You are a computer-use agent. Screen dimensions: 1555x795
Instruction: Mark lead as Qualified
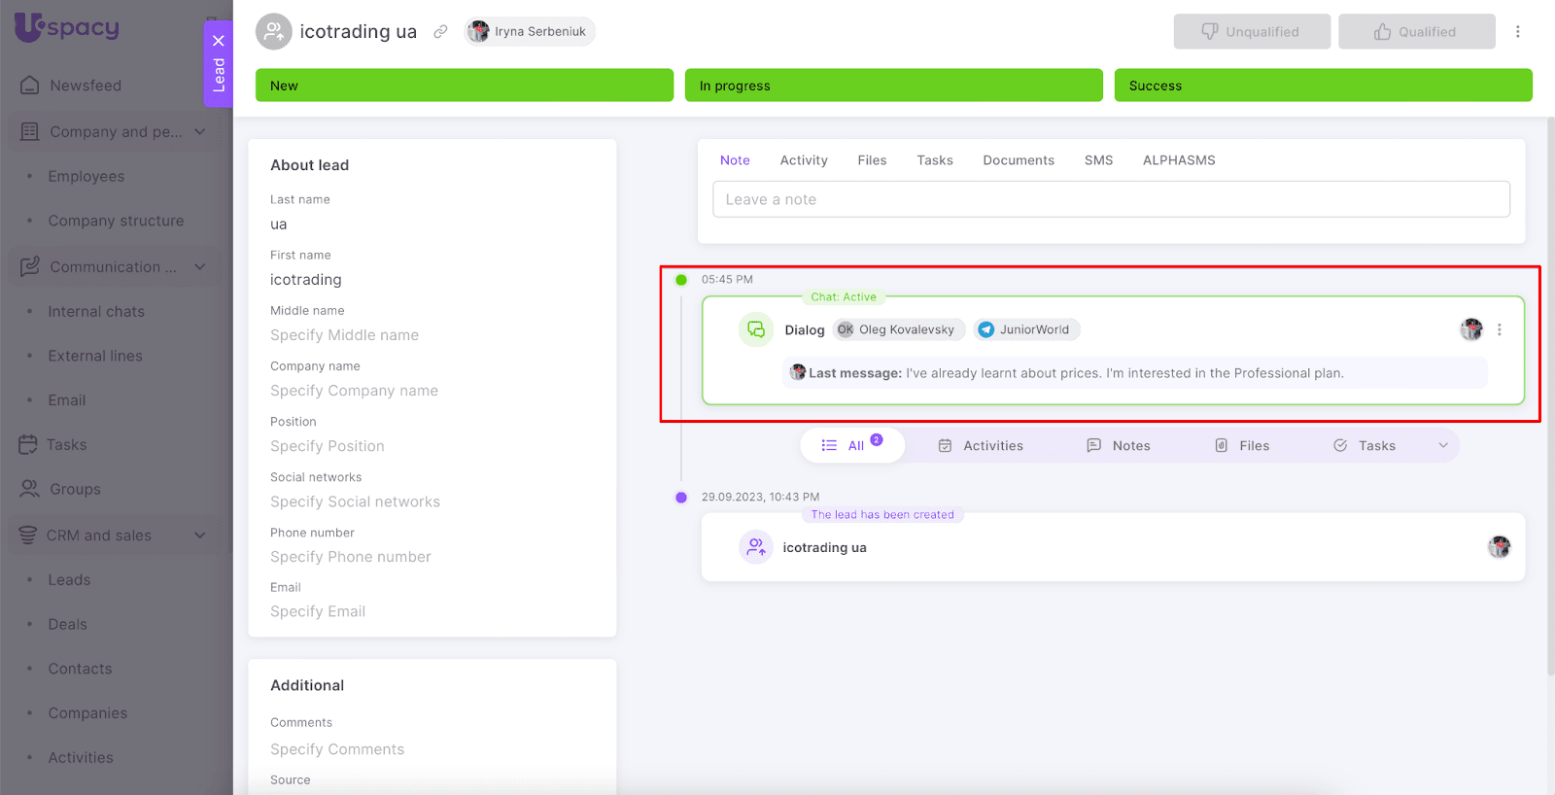coord(1416,32)
